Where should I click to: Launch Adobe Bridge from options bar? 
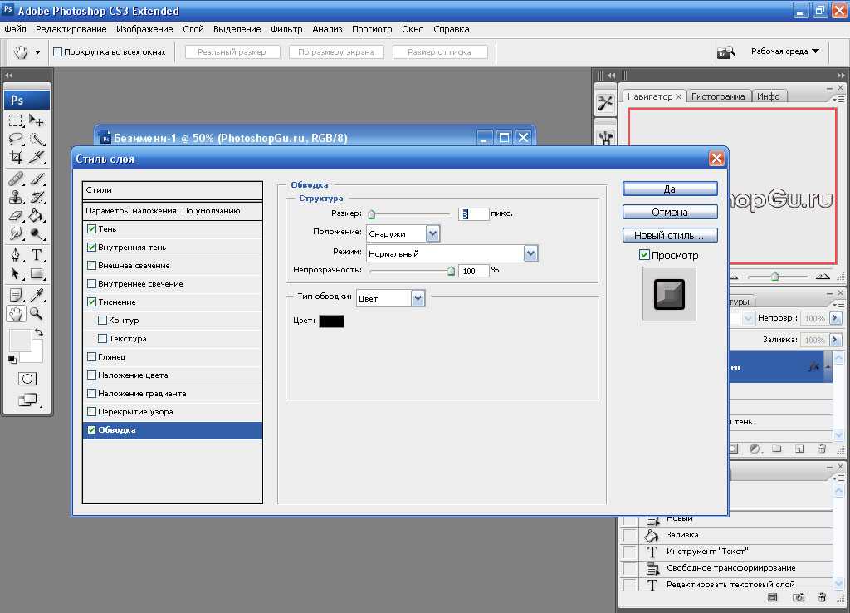click(725, 52)
